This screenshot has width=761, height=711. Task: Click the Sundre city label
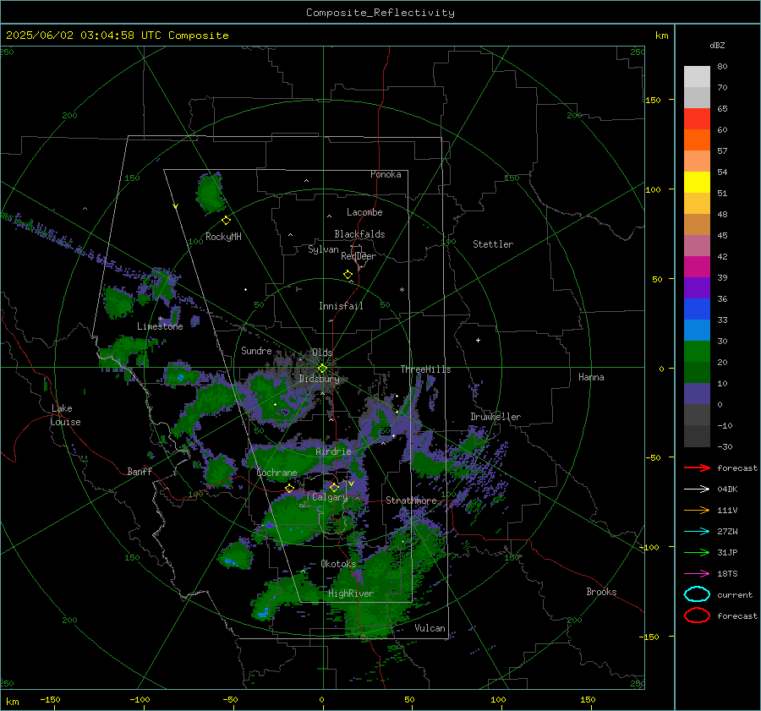(x=256, y=351)
